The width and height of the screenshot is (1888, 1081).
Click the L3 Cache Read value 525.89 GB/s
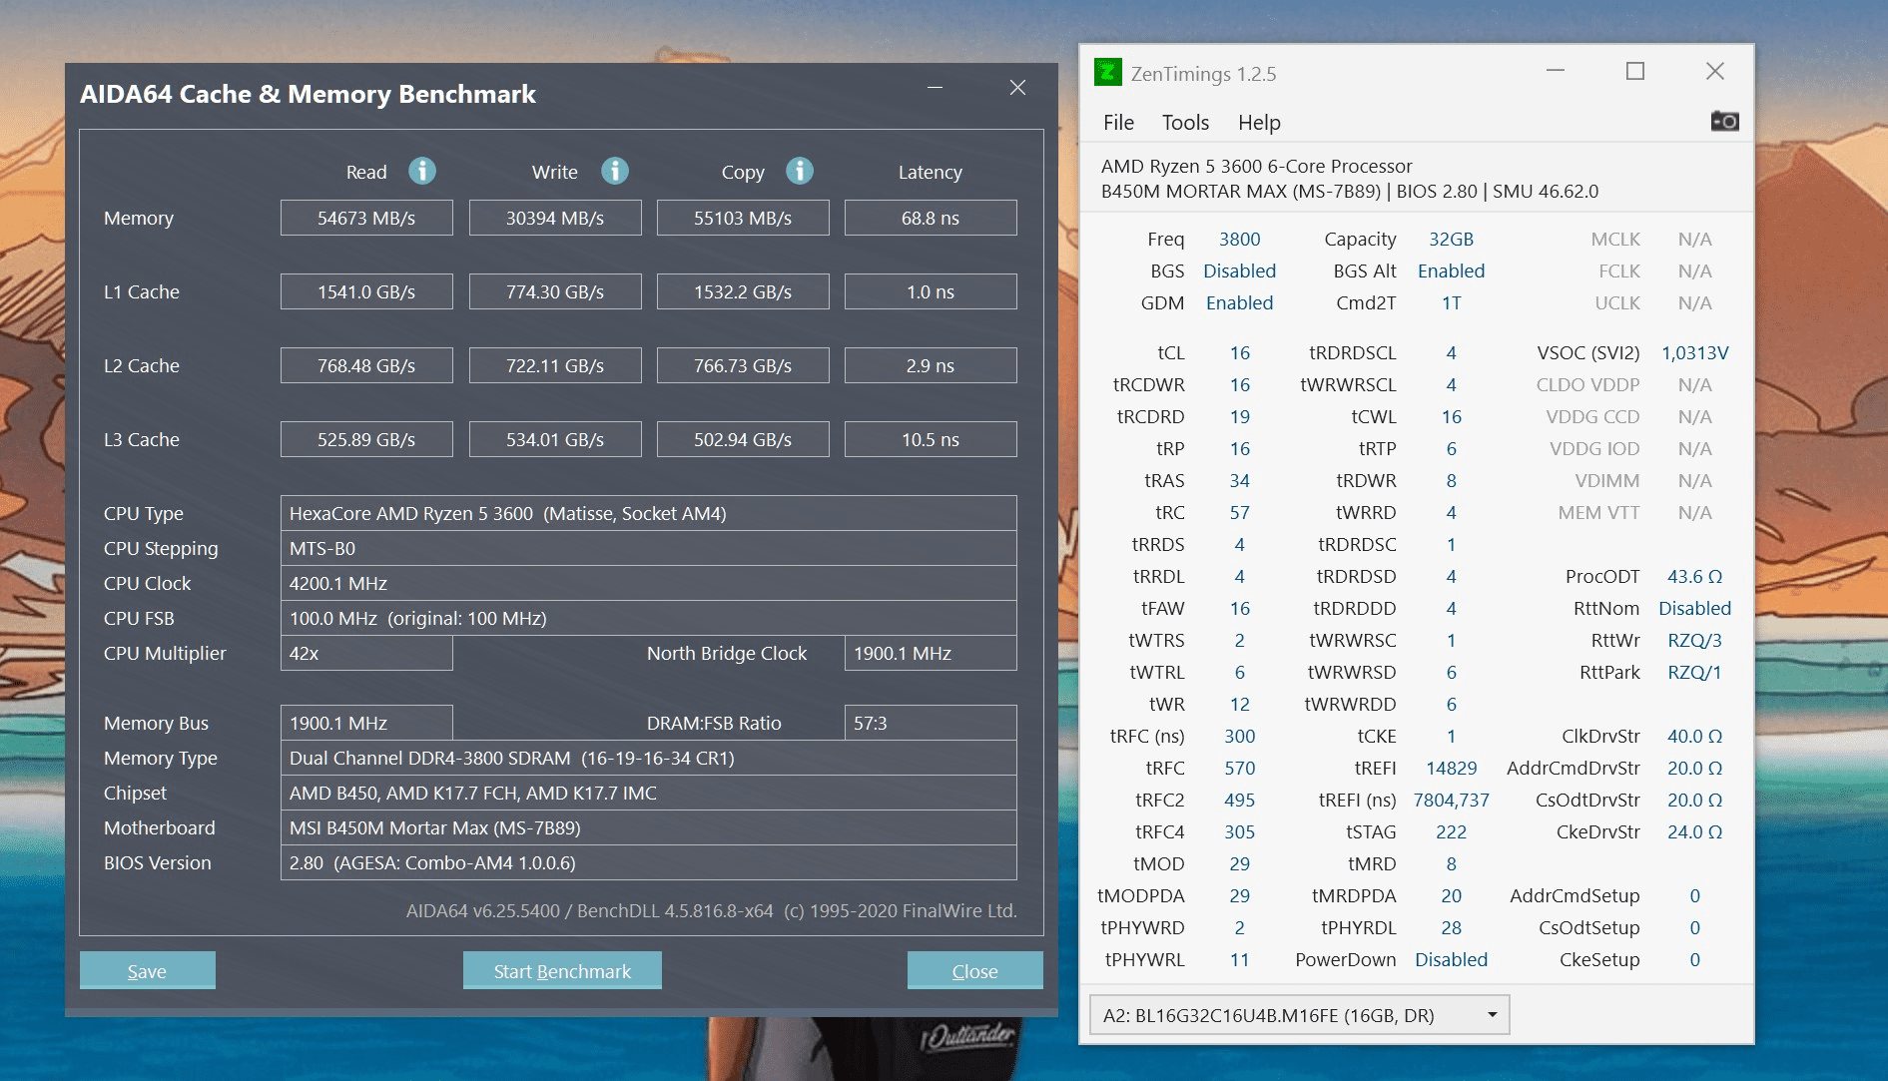point(366,439)
